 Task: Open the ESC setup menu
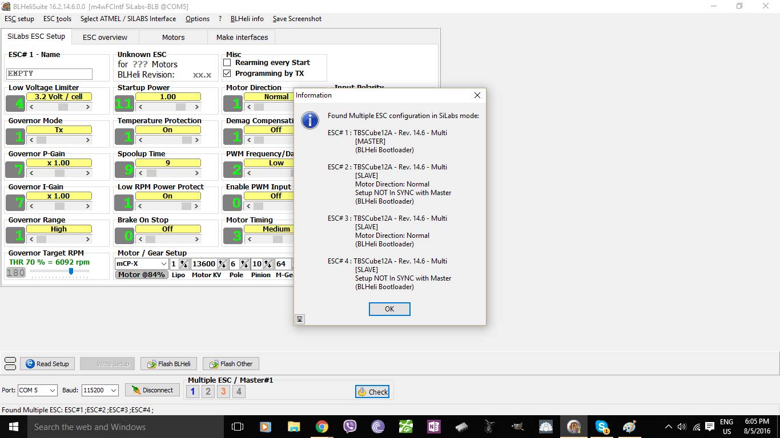[19, 19]
